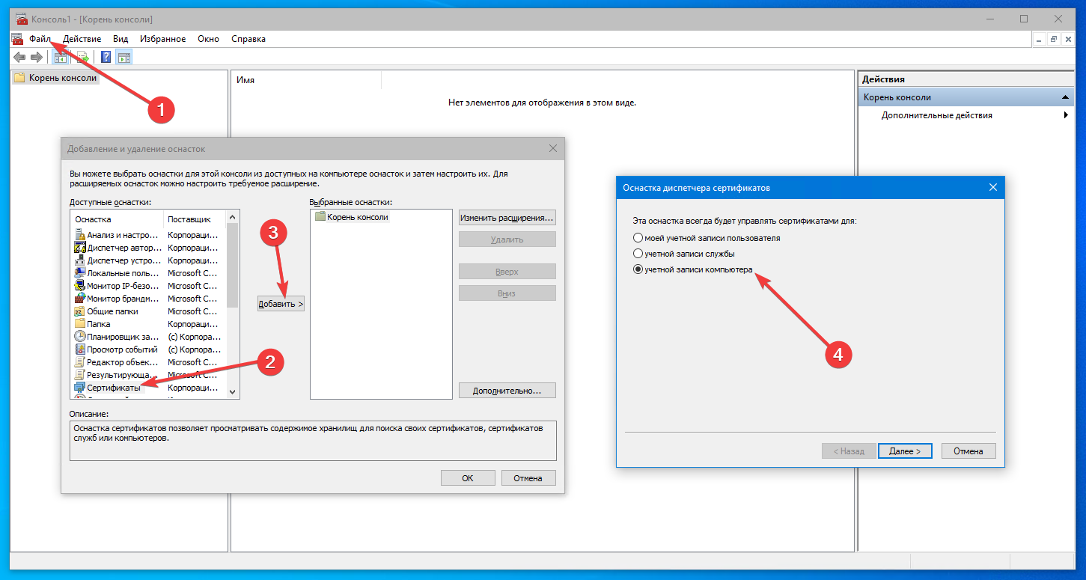Toggle the console tree with show/hide icon
Screen dimensions: 1086x580
[61, 57]
